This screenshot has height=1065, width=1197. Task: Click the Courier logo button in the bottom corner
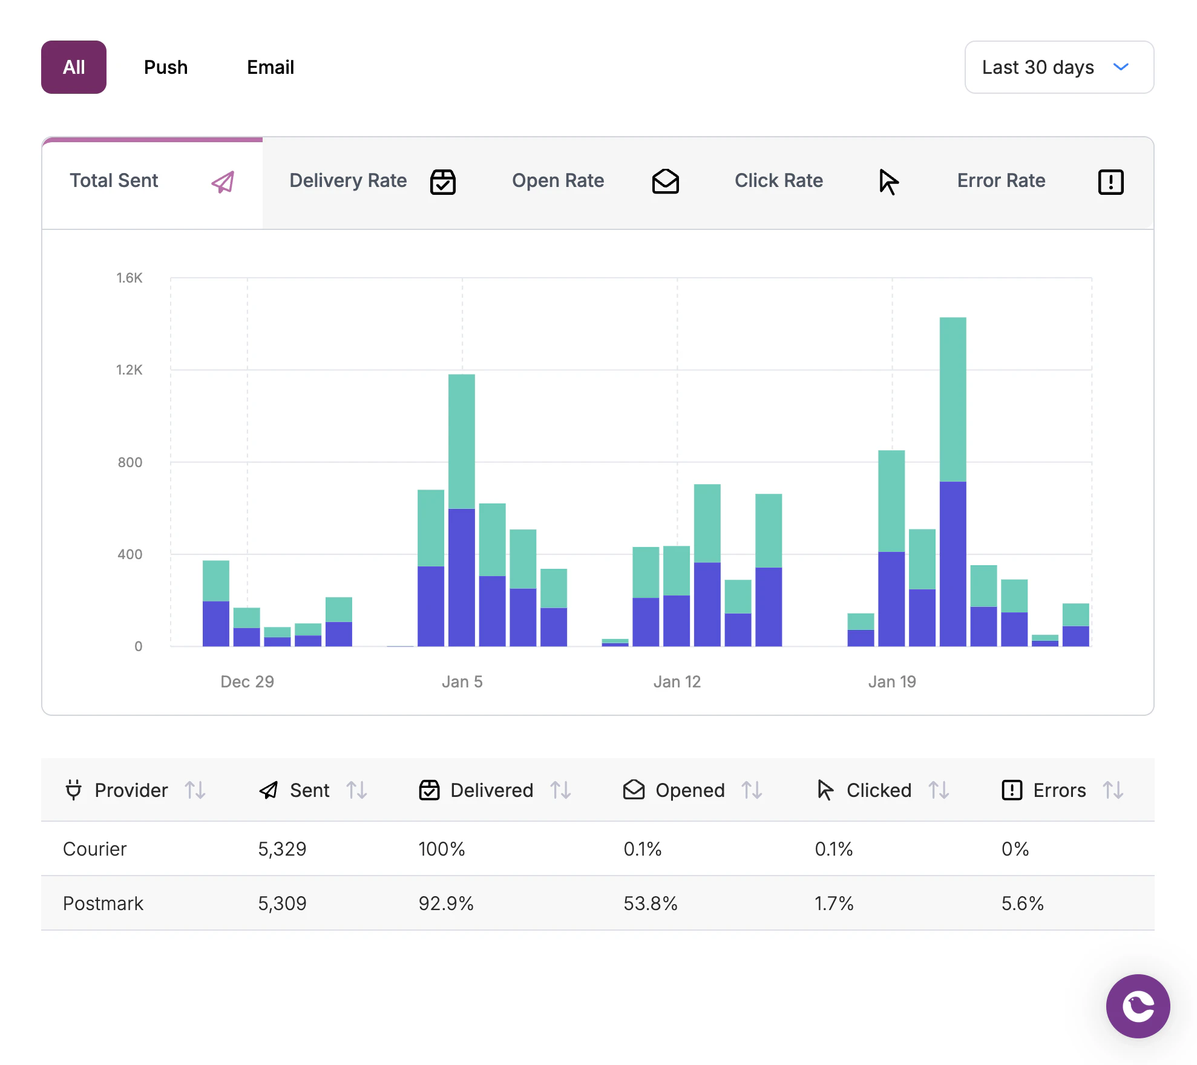point(1138,1006)
